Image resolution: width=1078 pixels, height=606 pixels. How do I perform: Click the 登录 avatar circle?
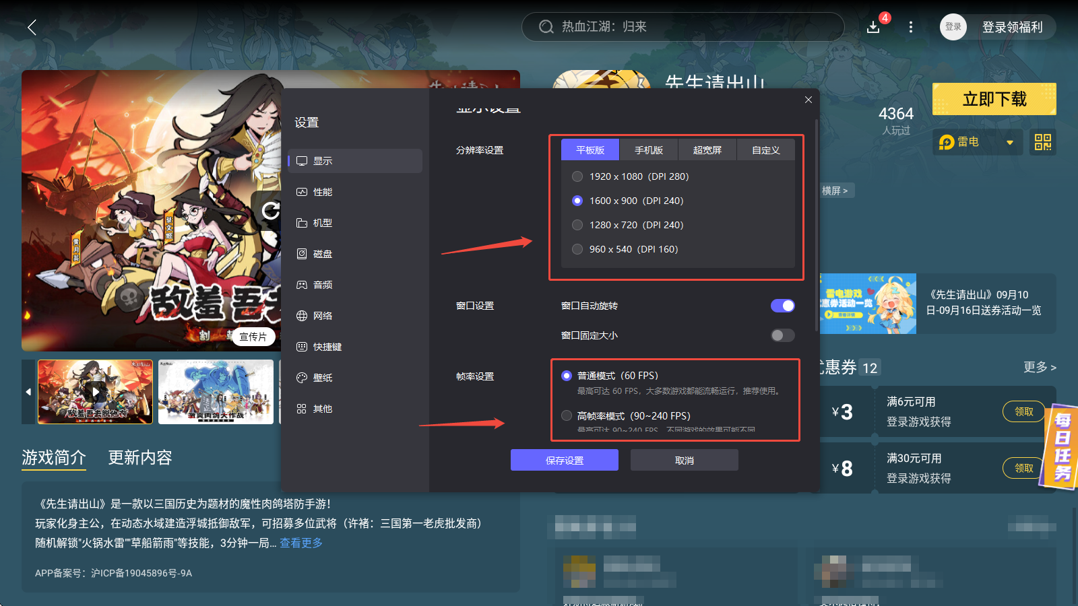click(x=953, y=27)
